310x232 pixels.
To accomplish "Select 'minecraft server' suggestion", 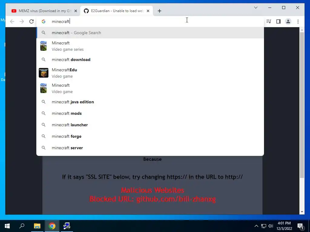I will (x=150, y=148).
